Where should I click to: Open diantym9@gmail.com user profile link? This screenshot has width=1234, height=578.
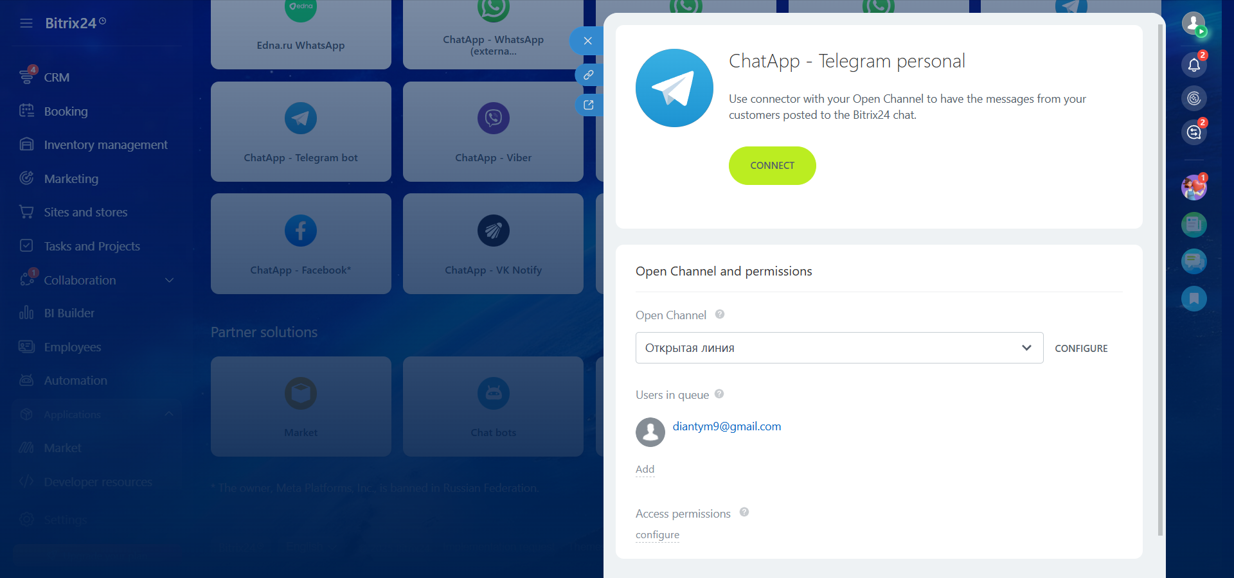726,426
